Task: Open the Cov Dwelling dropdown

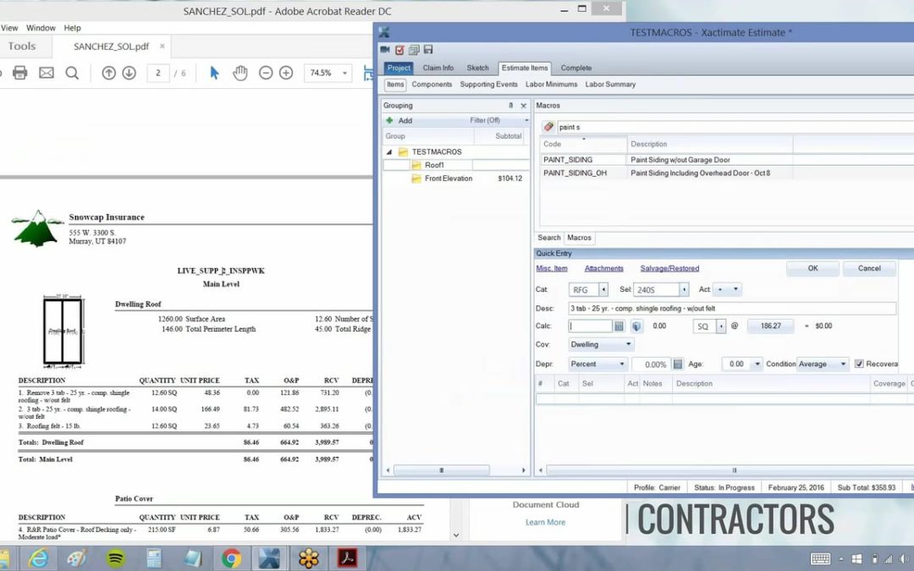Action: click(x=601, y=344)
